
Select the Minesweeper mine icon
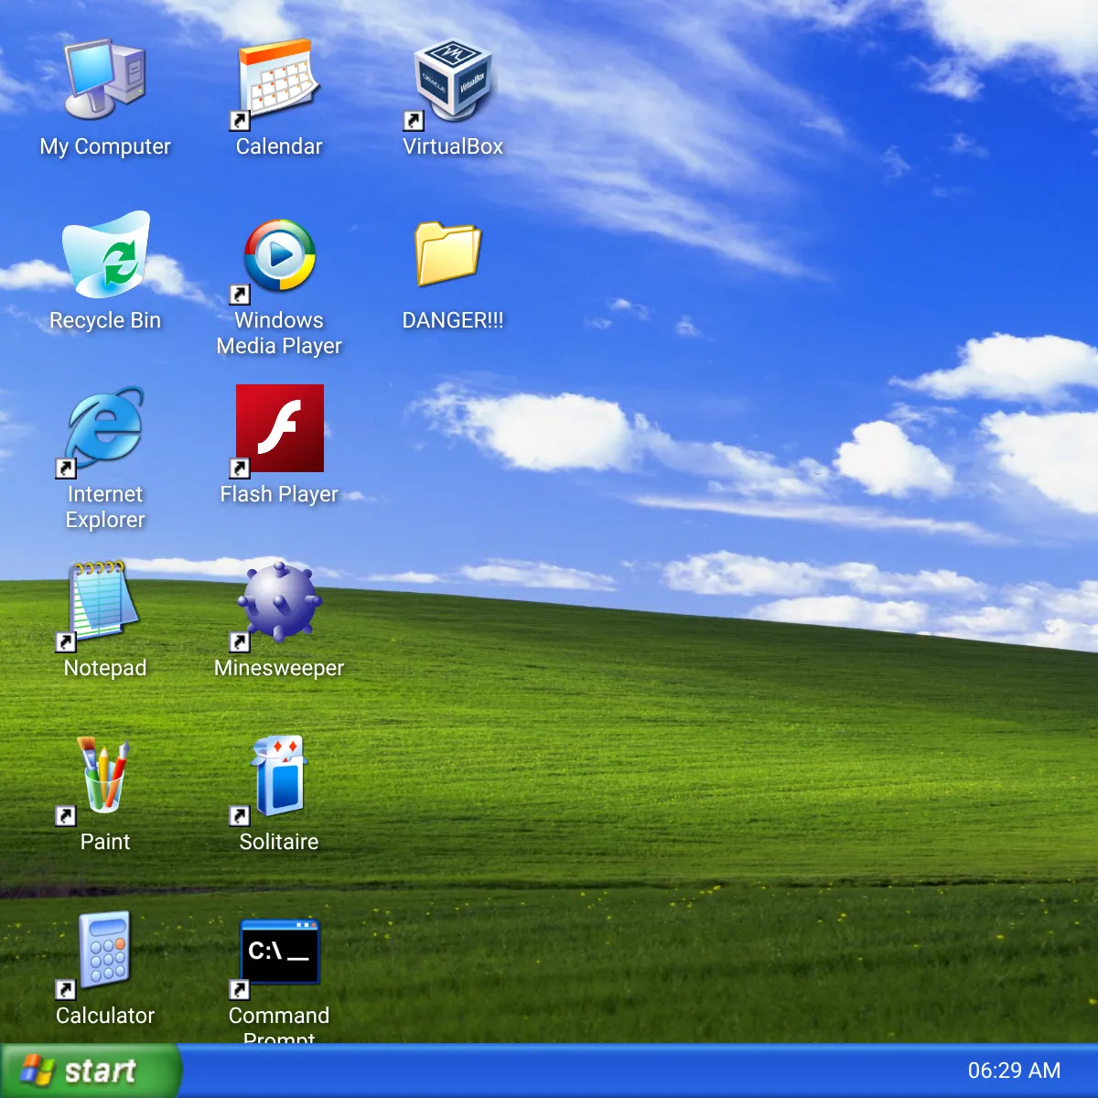coord(279,600)
